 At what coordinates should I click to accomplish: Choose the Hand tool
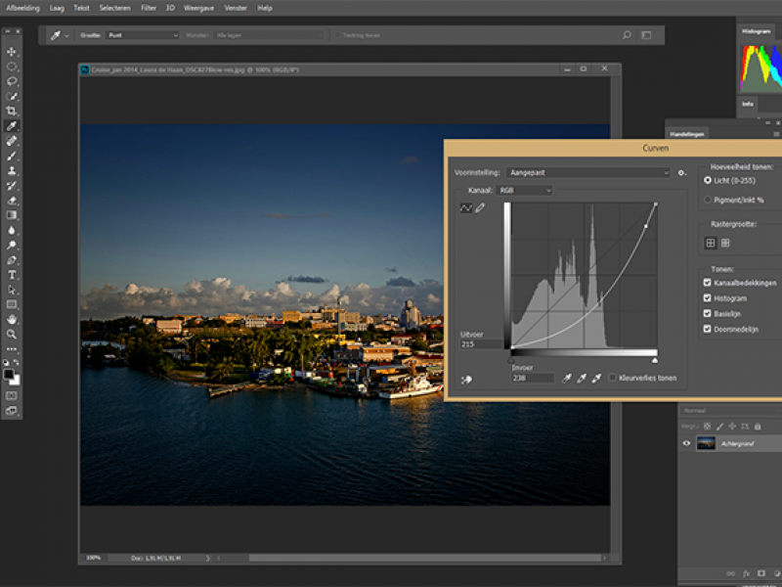[13, 319]
